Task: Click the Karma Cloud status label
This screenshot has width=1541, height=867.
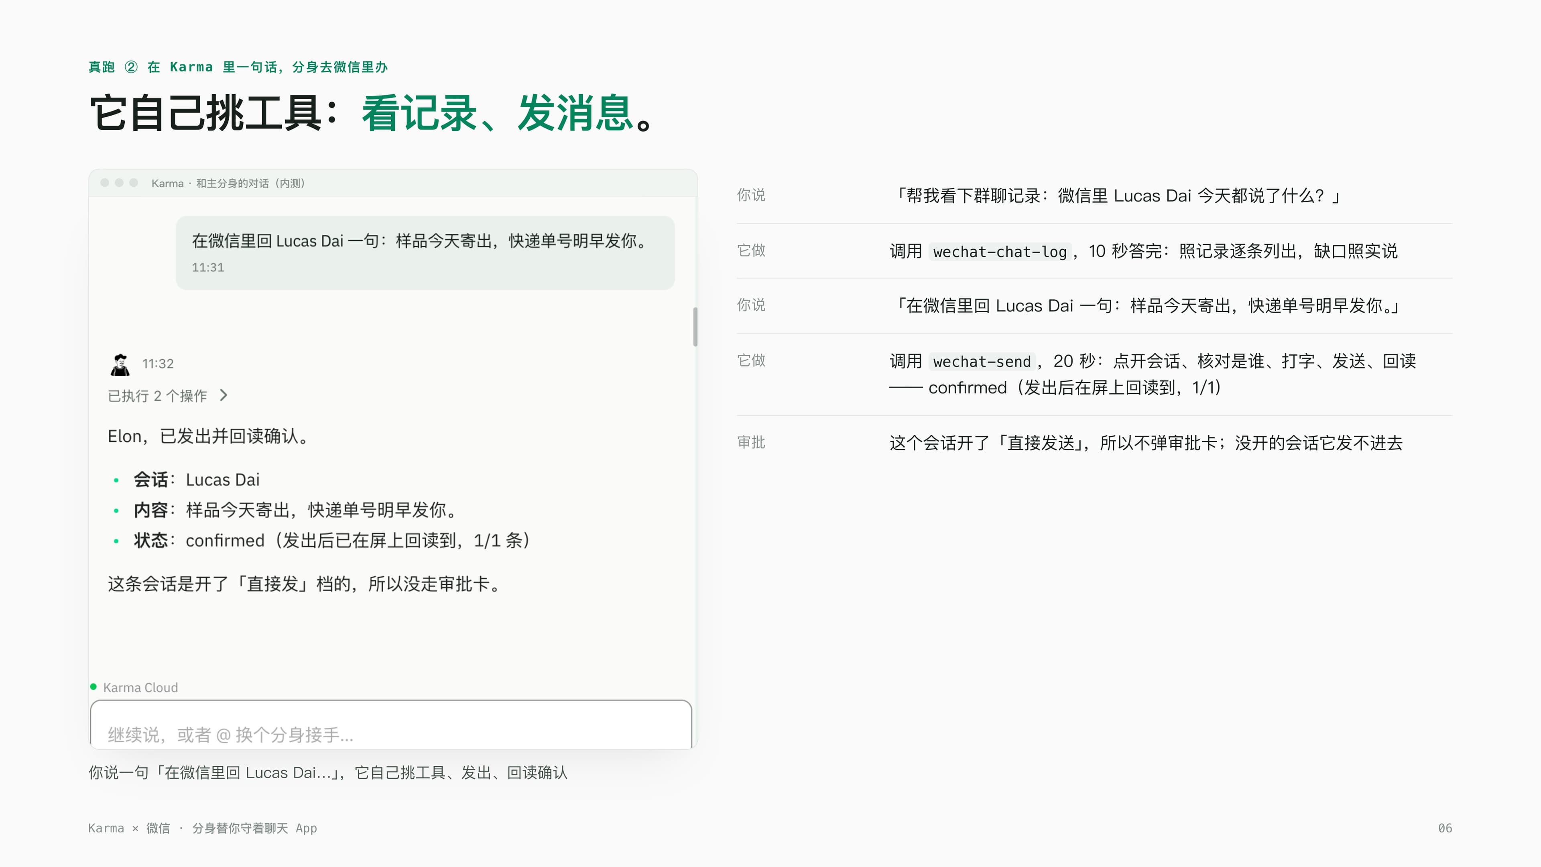Action: [140, 688]
